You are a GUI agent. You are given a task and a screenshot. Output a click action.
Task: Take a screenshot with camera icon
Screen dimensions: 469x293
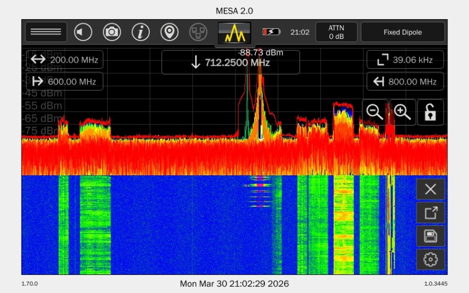click(112, 32)
